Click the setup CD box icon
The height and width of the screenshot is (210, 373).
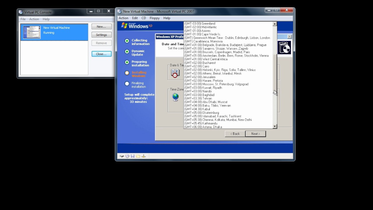click(284, 48)
